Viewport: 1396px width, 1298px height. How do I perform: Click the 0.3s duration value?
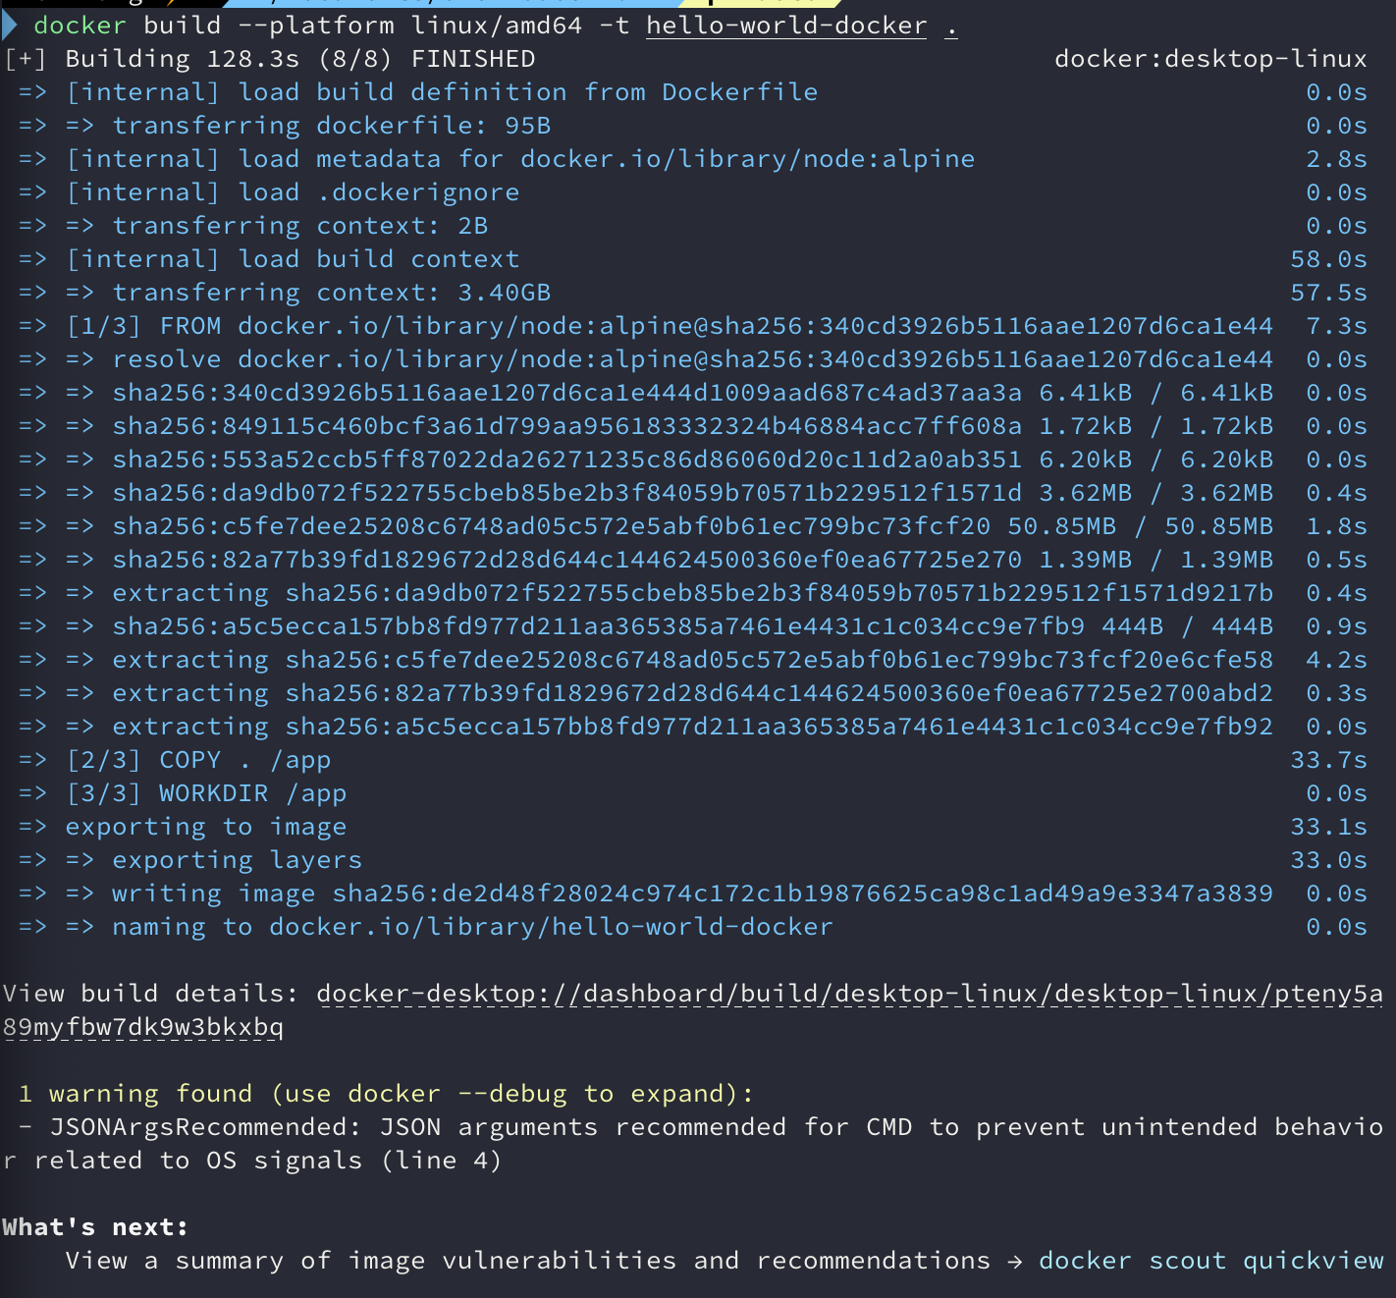[1336, 693]
